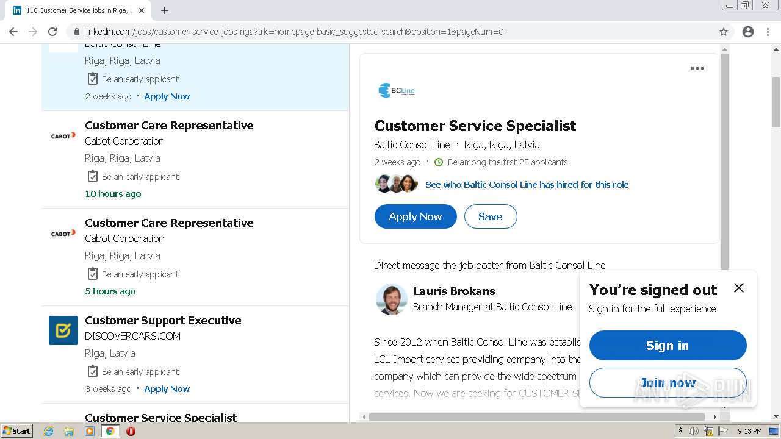Go forward with browser forward arrow
Viewport: 781px width, 439px height.
pyautogui.click(x=33, y=32)
